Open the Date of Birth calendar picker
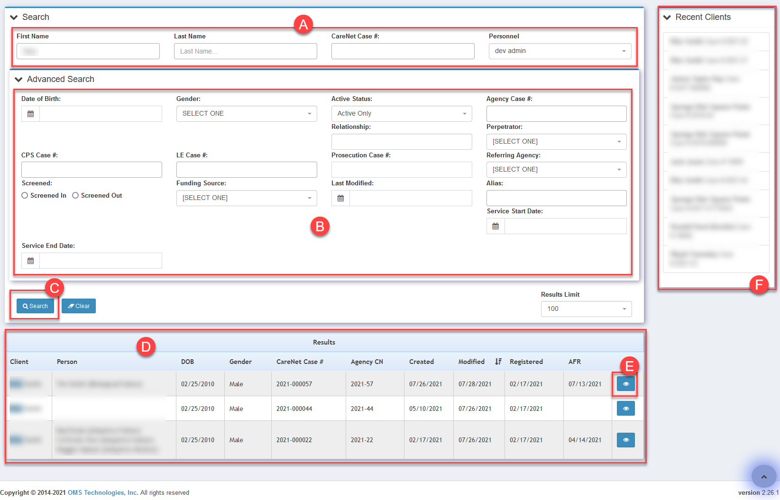780x500 pixels. [31, 114]
